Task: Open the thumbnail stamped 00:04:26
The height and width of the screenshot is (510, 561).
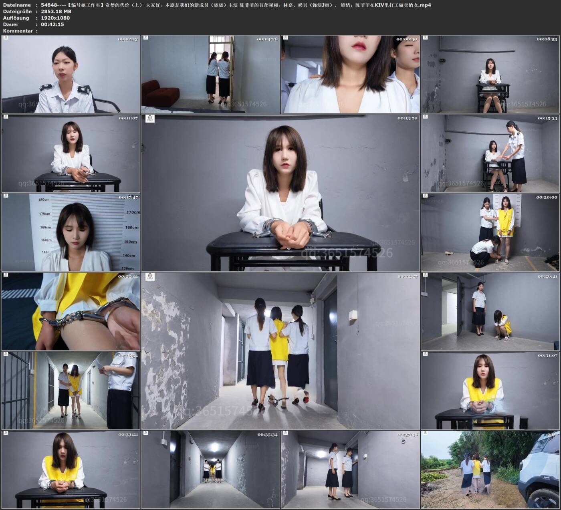Action: point(210,74)
